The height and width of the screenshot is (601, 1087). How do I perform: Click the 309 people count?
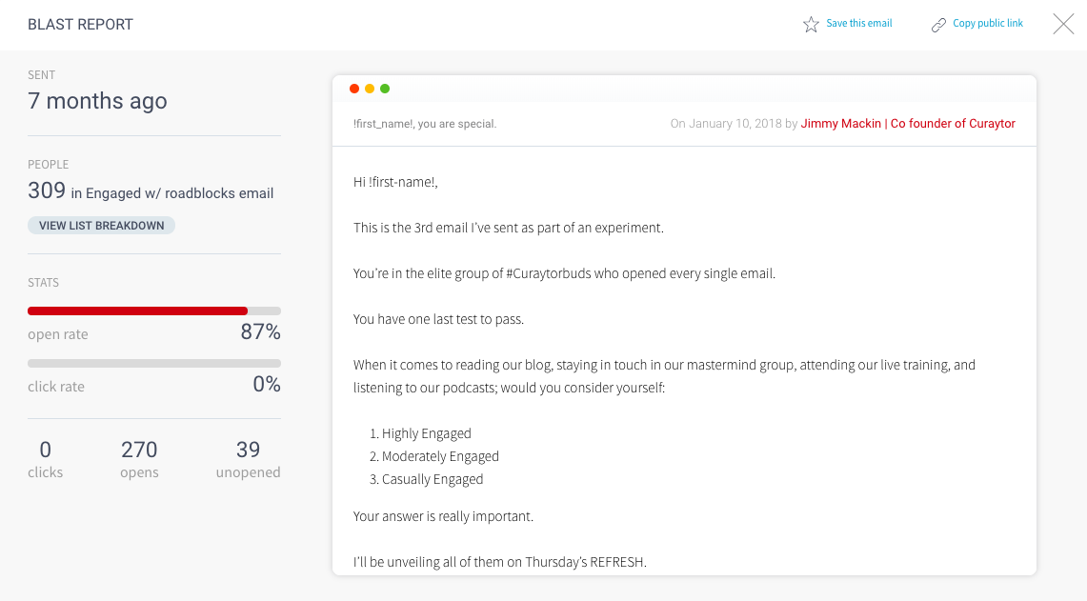[47, 190]
